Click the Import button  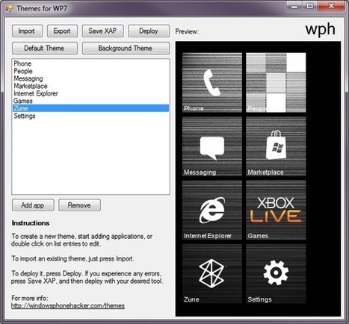click(27, 31)
